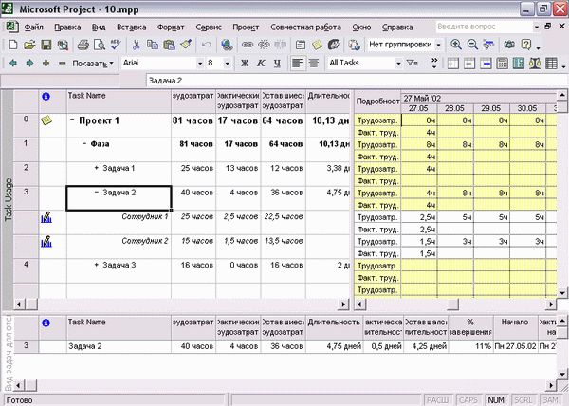The image size is (569, 406).
Task: Click the Assign Resources icon
Action: (x=334, y=45)
